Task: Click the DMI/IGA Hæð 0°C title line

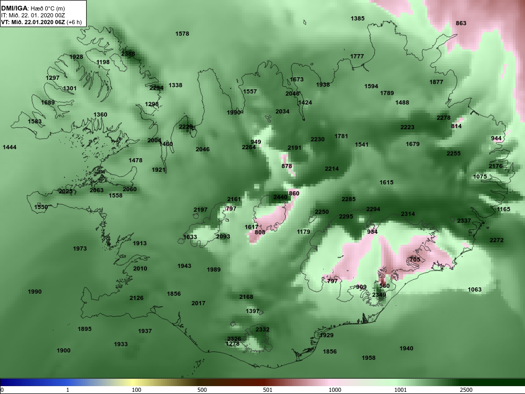Action: 33,8
